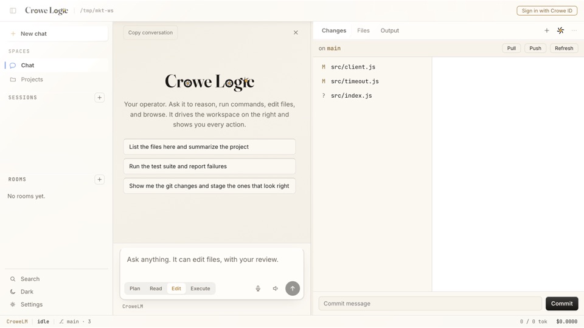
Task: Select Plan mode
Action: (135, 288)
